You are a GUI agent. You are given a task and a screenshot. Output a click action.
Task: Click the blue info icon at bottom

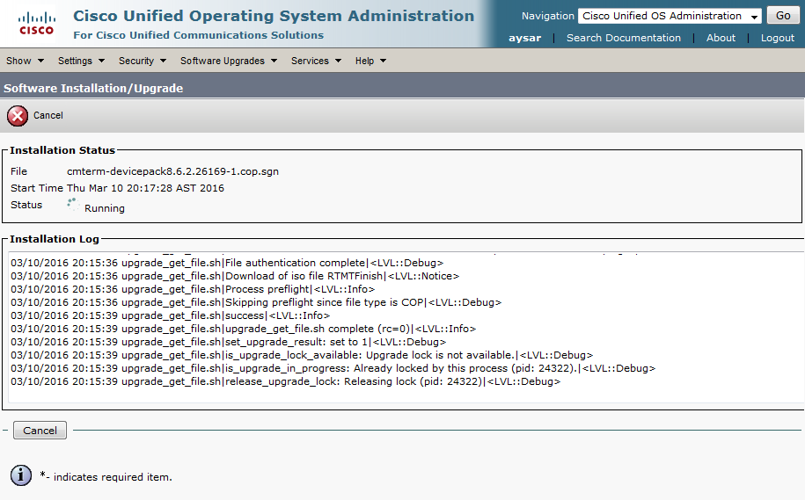21,475
